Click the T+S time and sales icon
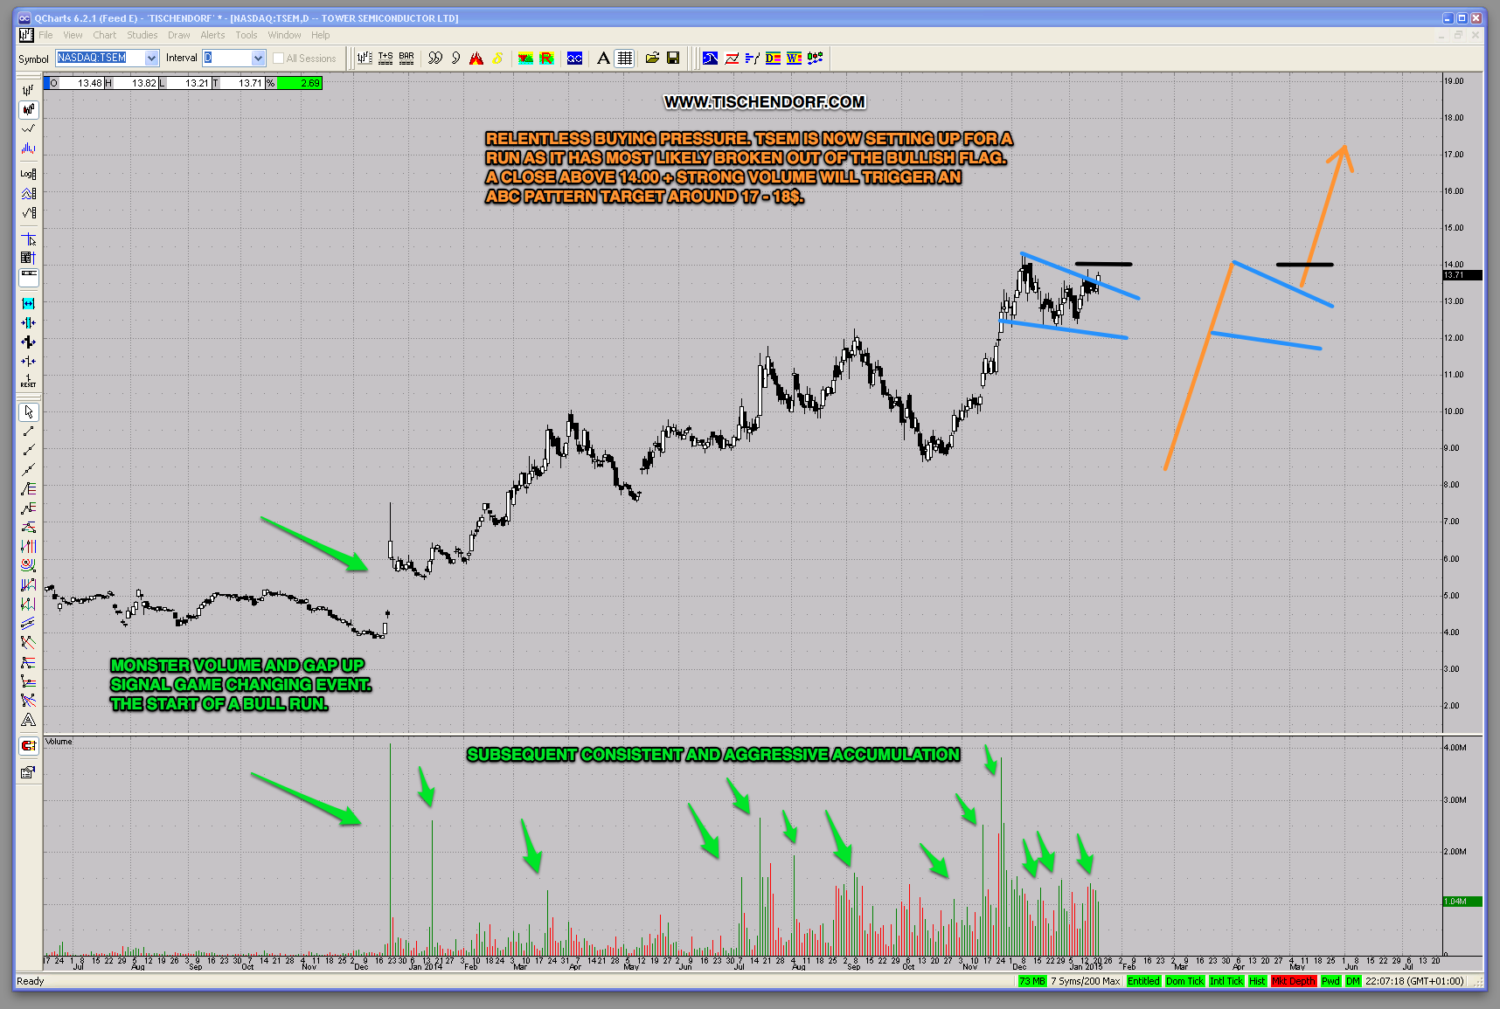Screen dimensions: 1500x1009 pyautogui.click(x=385, y=59)
